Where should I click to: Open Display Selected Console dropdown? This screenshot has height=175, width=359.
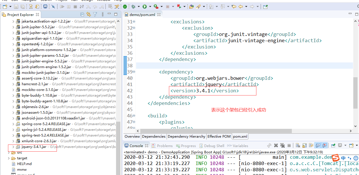point(345,145)
